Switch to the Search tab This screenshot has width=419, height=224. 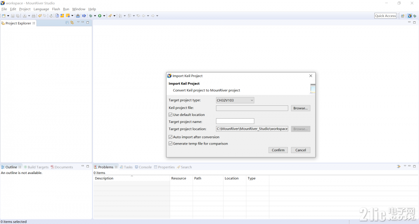[x=184, y=167]
